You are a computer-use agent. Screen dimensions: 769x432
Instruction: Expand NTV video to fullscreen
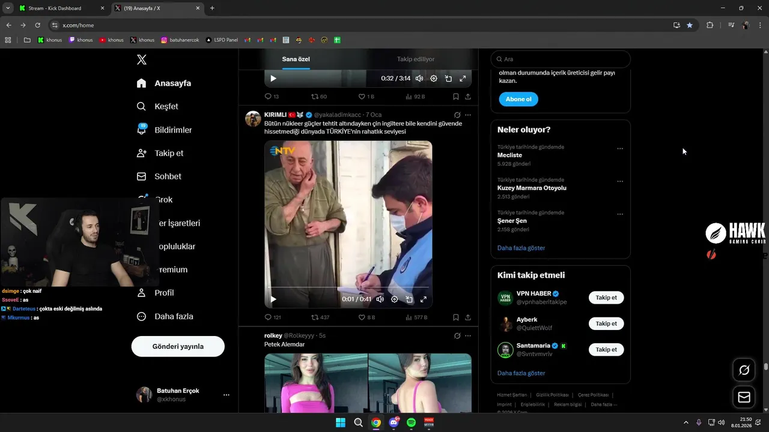coord(423,299)
